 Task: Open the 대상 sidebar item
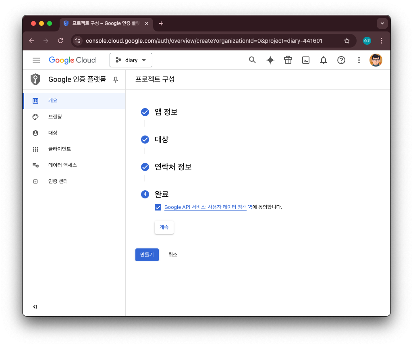click(74, 133)
